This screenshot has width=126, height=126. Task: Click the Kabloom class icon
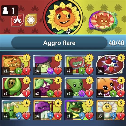[17, 20]
